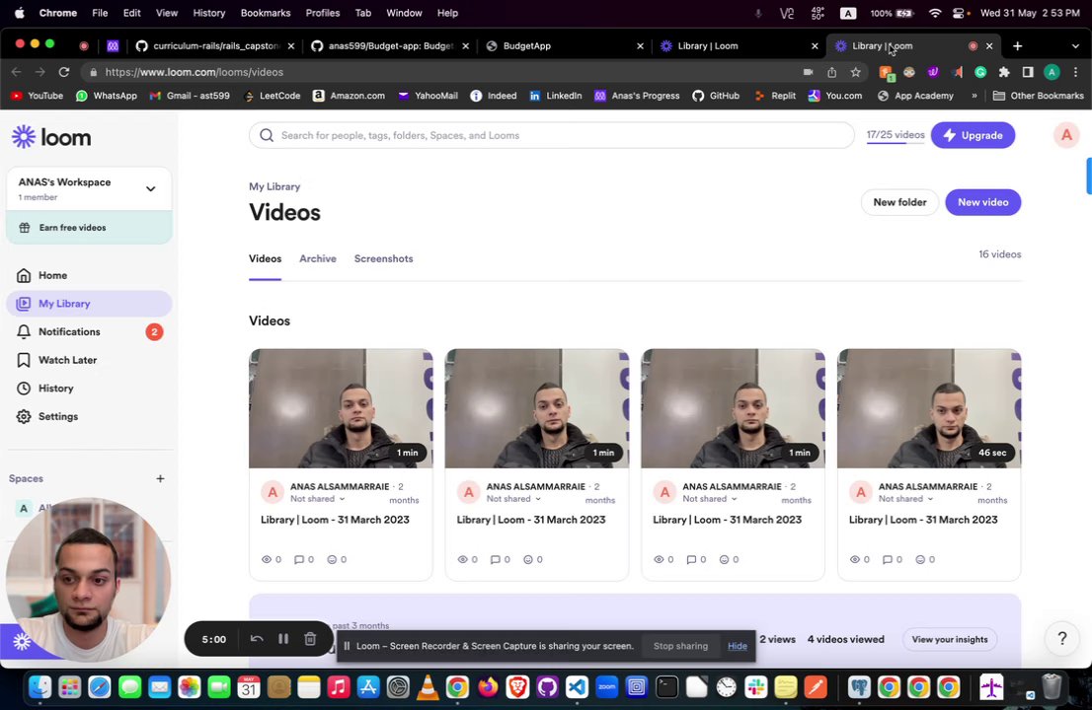The image size is (1092, 710).
Task: Open History menu in menu bar
Action: [209, 13]
